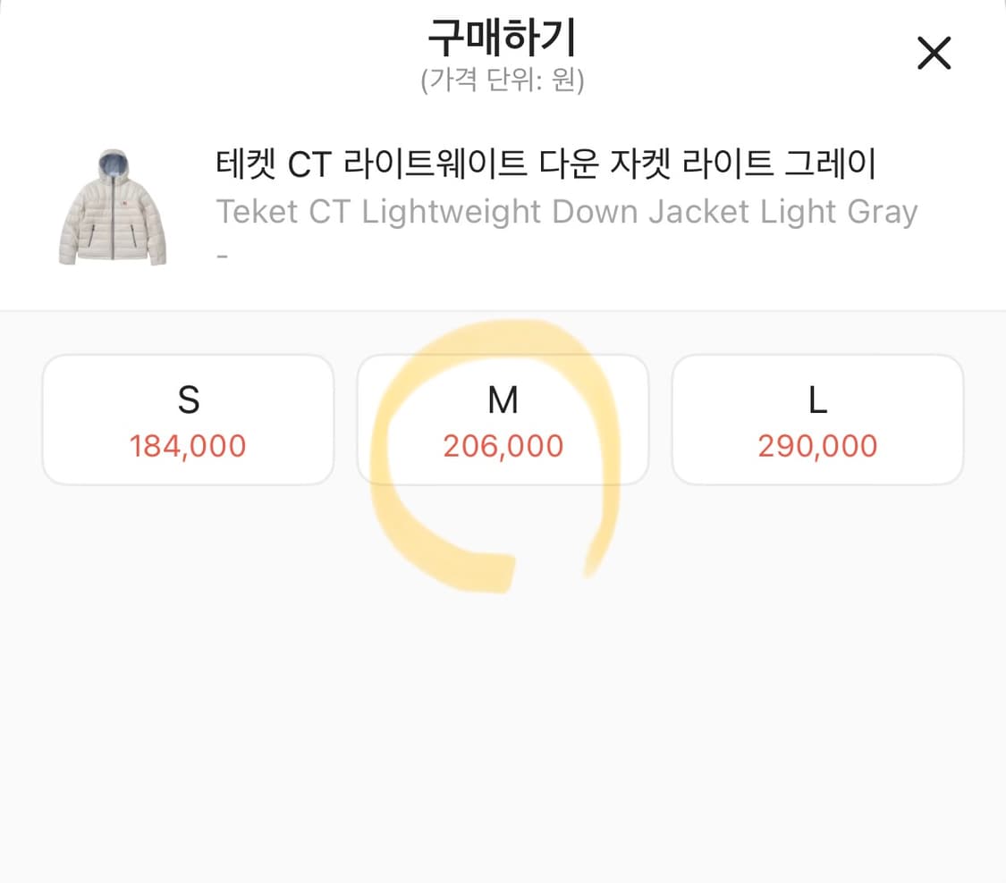Viewport: 1006px width, 883px height.
Task: Click the Korean product title text
Action: (x=546, y=164)
